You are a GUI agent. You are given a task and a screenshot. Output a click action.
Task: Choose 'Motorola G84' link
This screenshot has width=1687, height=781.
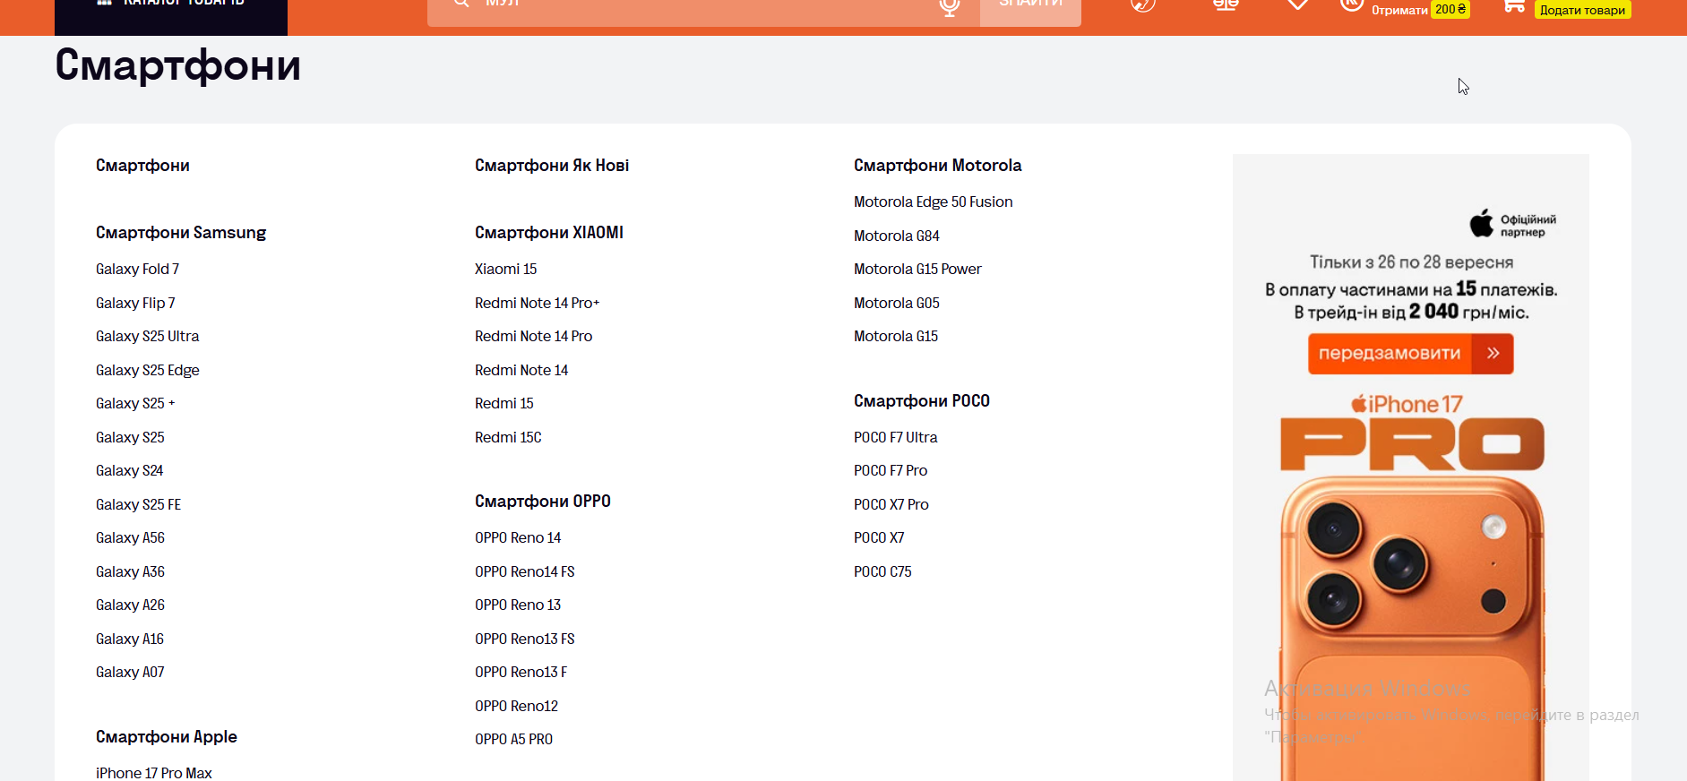(x=897, y=236)
